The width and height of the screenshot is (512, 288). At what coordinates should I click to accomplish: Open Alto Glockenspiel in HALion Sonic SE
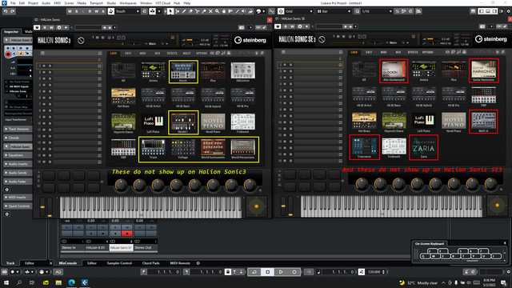(x=394, y=71)
